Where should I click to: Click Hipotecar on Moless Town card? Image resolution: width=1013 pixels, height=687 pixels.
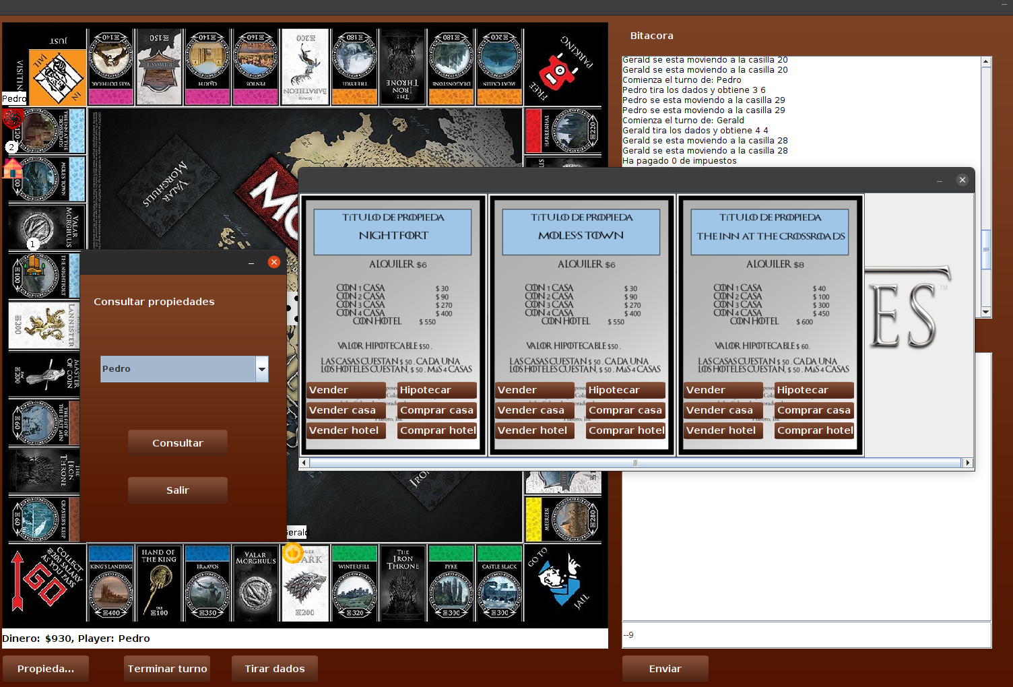(x=626, y=390)
